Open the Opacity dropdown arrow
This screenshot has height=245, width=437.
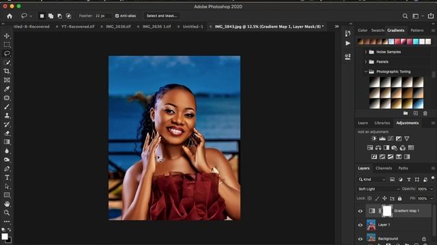[432, 189]
